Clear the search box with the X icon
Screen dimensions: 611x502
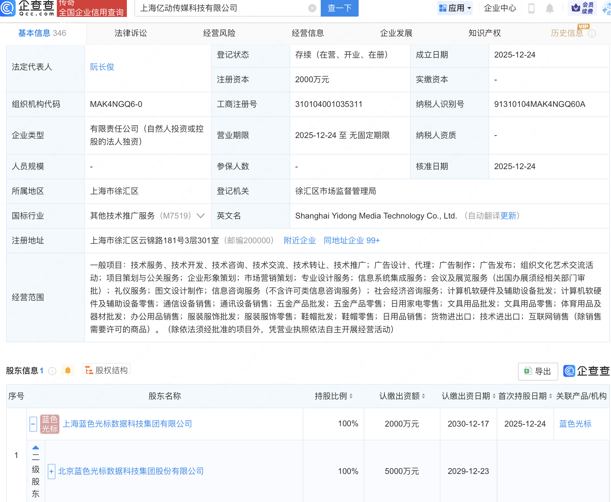pyautogui.click(x=312, y=8)
